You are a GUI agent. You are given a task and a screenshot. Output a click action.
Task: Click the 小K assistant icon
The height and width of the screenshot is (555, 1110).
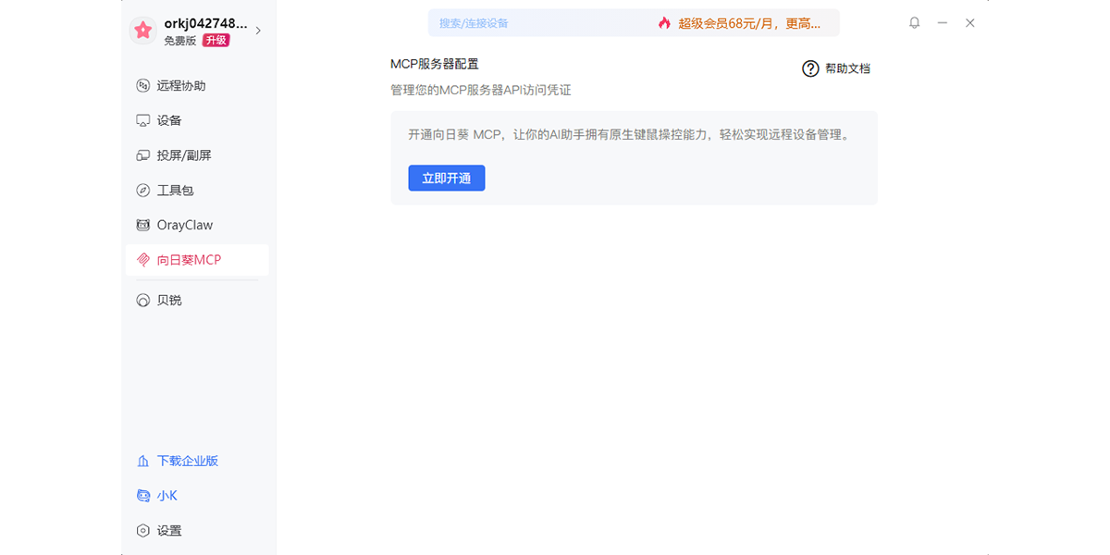tap(142, 496)
